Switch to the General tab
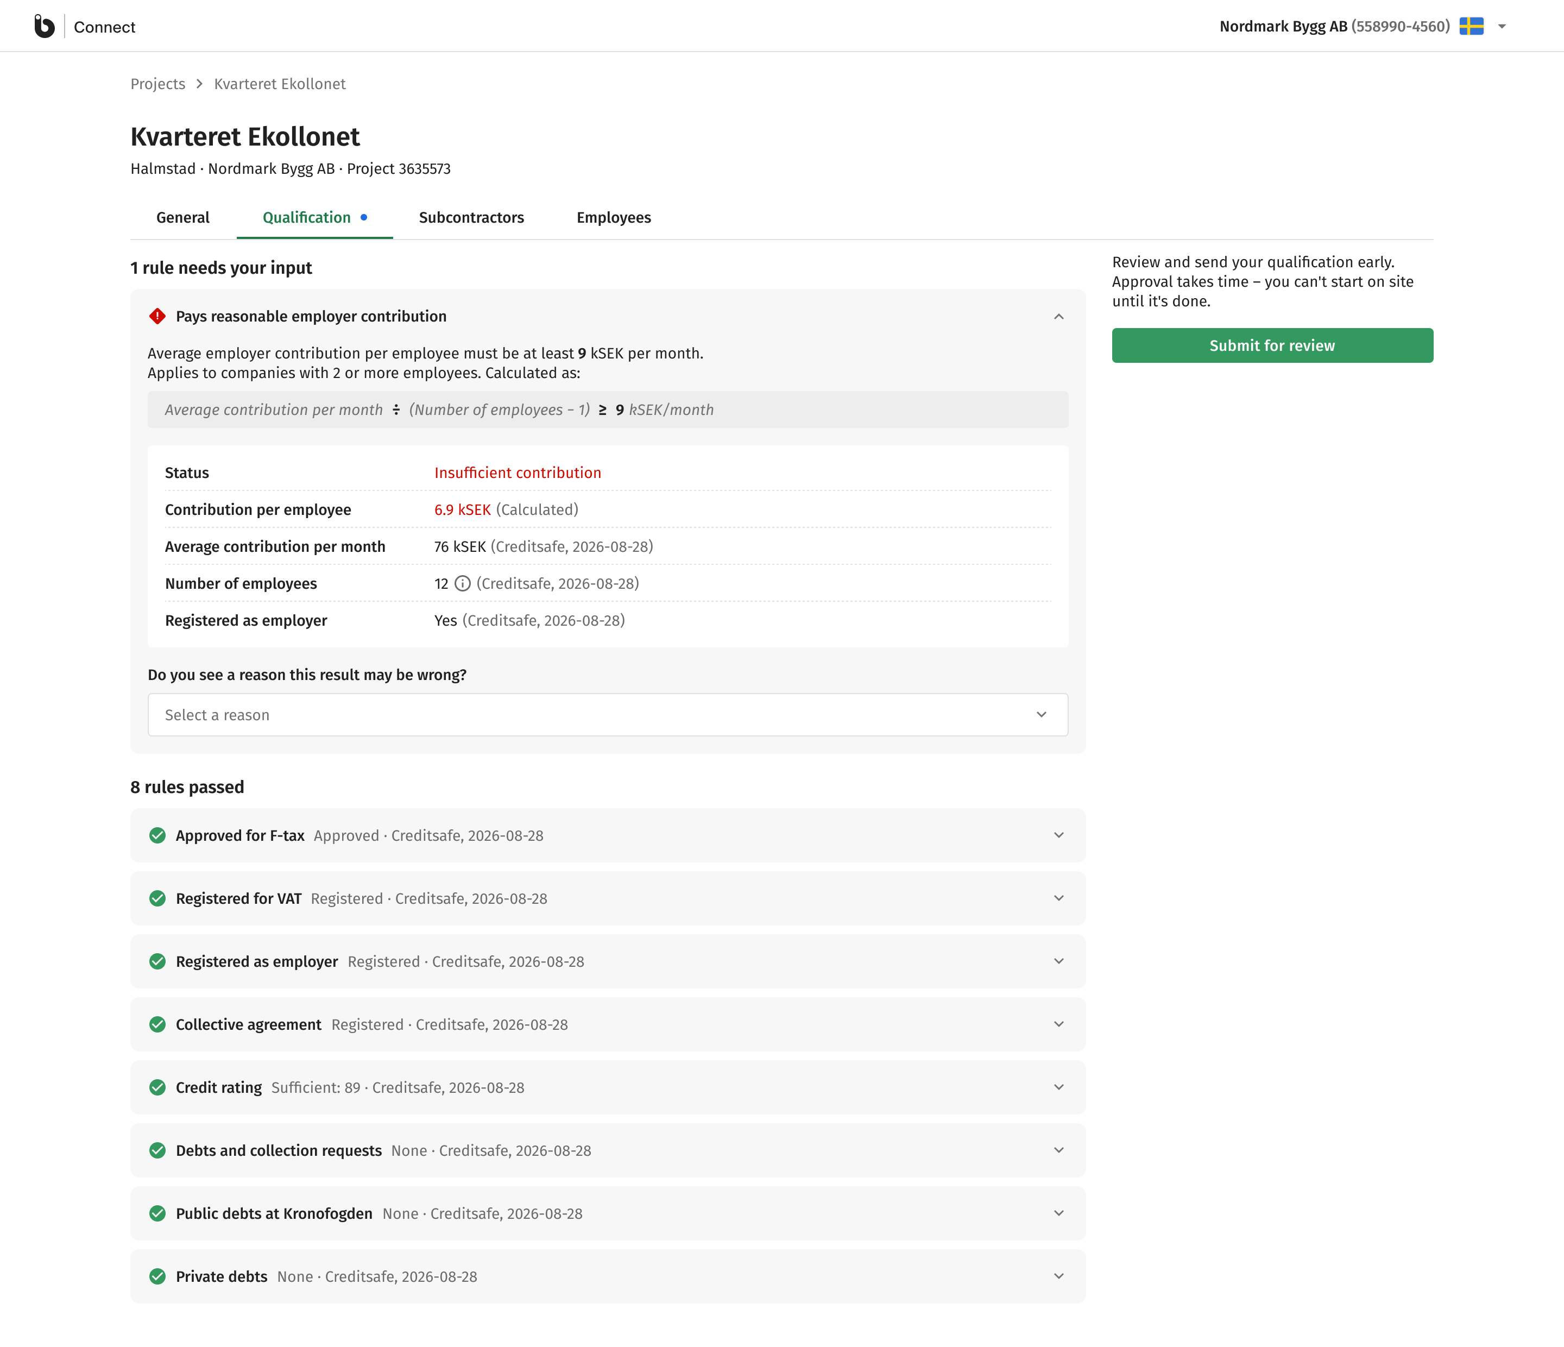Viewport: 1564px width, 1347px height. click(182, 217)
